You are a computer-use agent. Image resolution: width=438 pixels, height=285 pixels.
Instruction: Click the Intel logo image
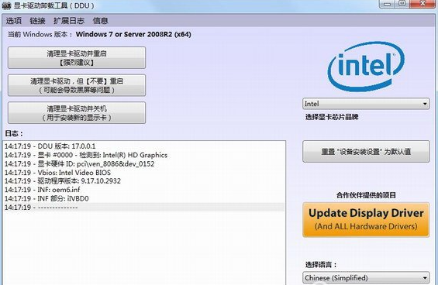pyautogui.click(x=366, y=67)
